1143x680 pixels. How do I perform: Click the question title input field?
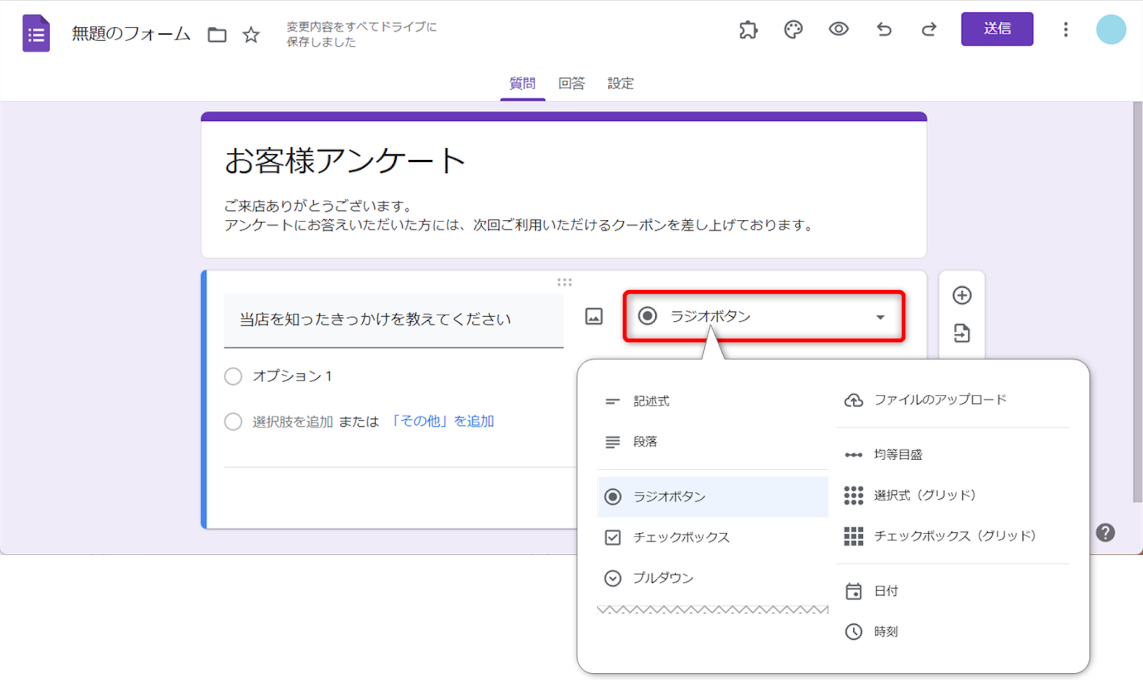[393, 320]
